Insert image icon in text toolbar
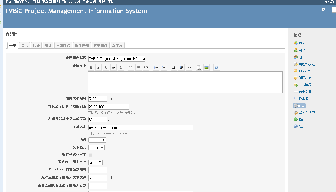The width and height of the screenshot is (336, 192). pos(206,67)
